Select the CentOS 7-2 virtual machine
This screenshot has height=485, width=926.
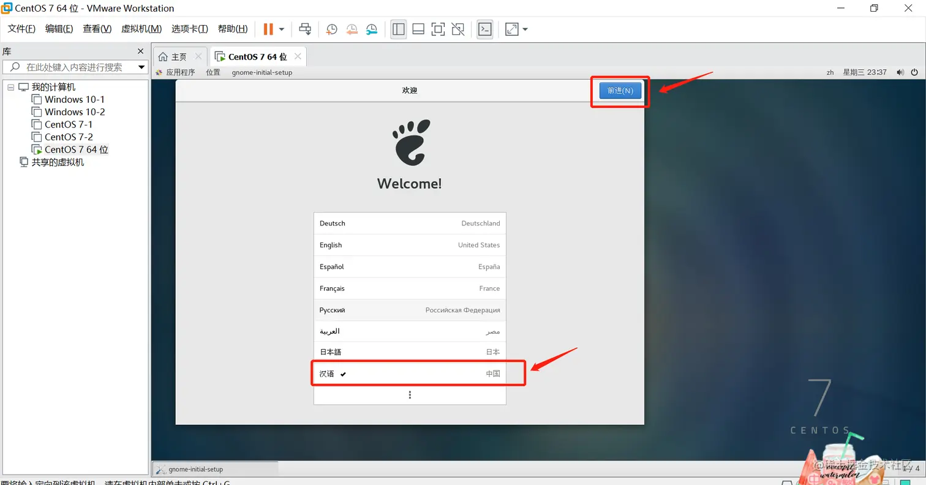point(69,137)
